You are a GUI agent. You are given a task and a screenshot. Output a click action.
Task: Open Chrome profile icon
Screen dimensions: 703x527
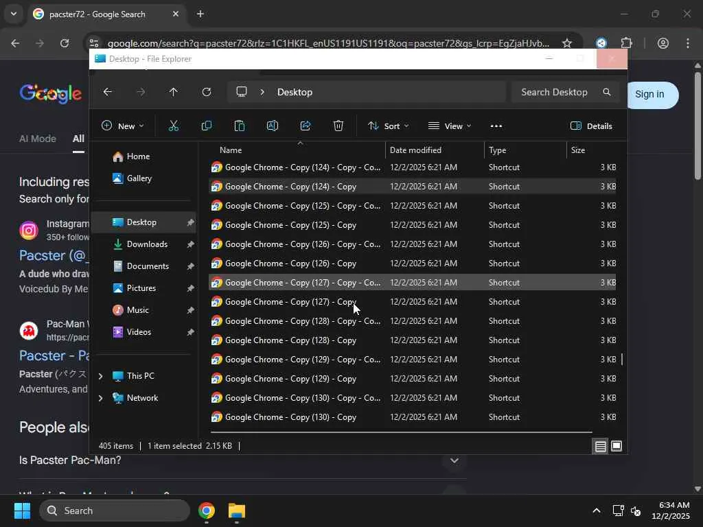click(663, 43)
